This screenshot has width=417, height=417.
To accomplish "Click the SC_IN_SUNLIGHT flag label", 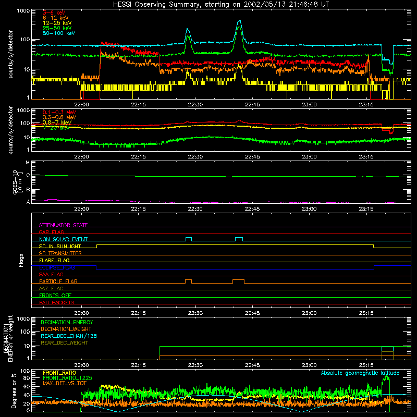I will coord(60,246).
